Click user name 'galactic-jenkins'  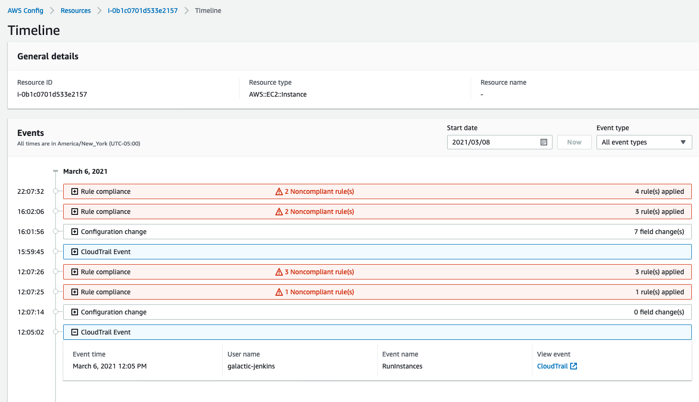click(x=251, y=366)
